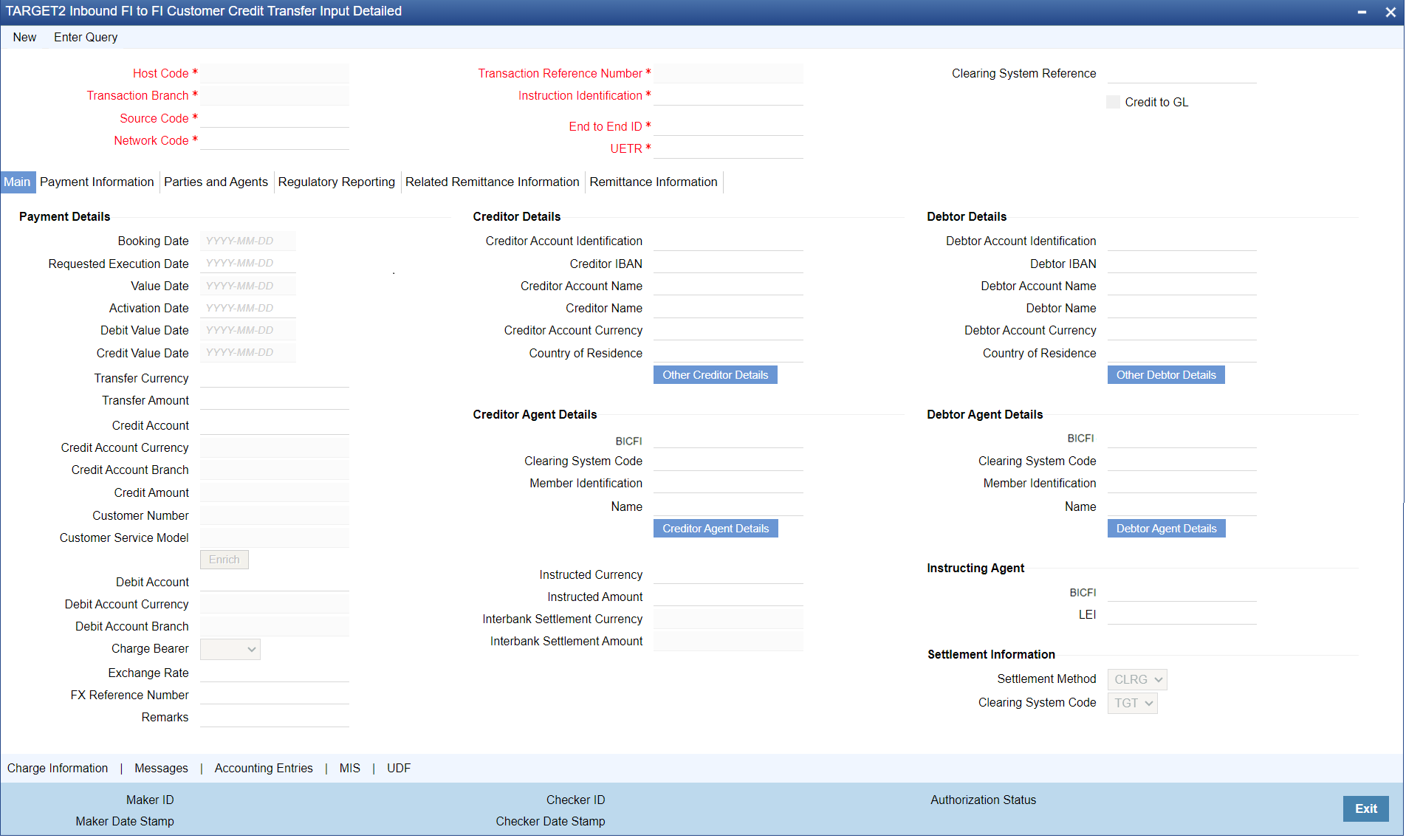
Task: Click the Credit Value Date field
Action: pyautogui.click(x=248, y=353)
